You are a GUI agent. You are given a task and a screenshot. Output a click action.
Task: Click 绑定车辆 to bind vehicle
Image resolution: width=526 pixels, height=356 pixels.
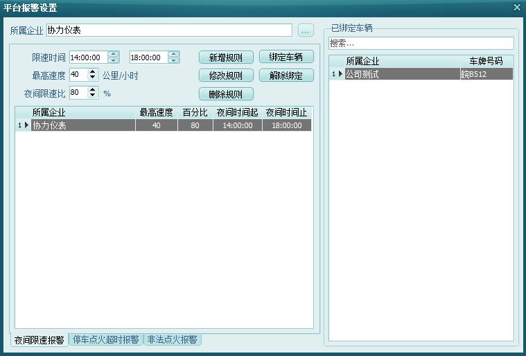286,57
